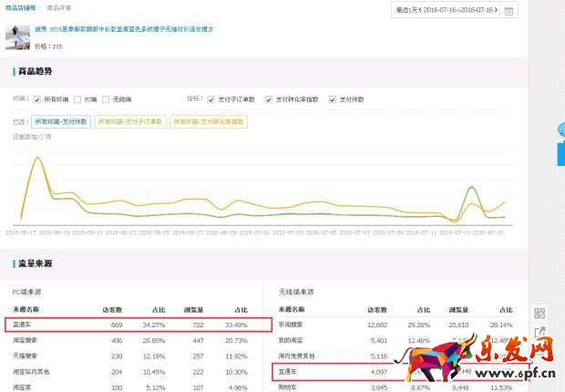Uncheck the 支付件数 indicator checkbox
565x392 pixels.
coord(333,98)
